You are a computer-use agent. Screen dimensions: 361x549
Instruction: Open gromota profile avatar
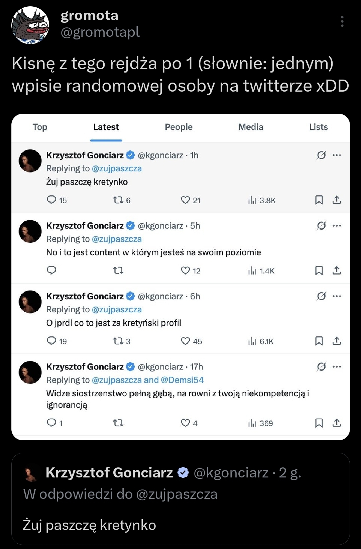click(30, 25)
